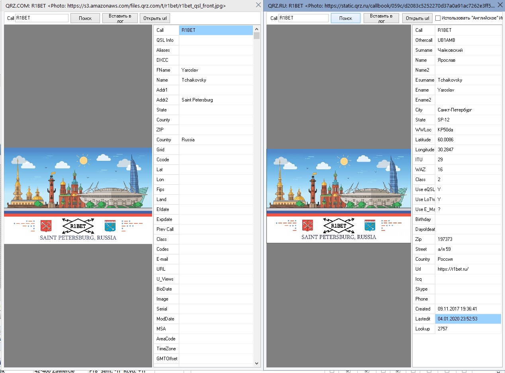The width and height of the screenshot is (505, 373).
Task: Click Открыть url in QRZ.RU window
Action: [x=417, y=18]
